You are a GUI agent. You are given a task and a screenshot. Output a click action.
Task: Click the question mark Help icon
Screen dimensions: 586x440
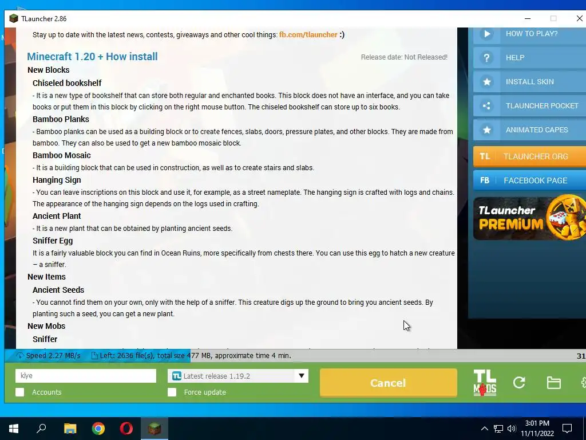tap(486, 58)
